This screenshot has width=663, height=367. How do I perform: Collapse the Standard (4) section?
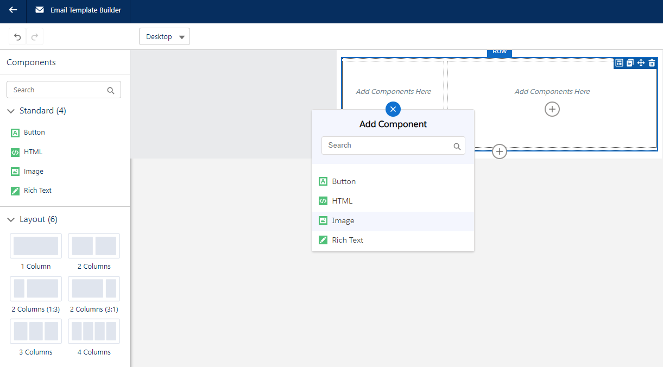[11, 111]
